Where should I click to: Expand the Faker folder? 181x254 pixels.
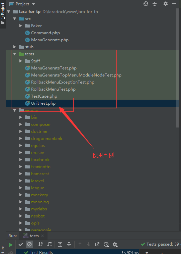coord(21,26)
